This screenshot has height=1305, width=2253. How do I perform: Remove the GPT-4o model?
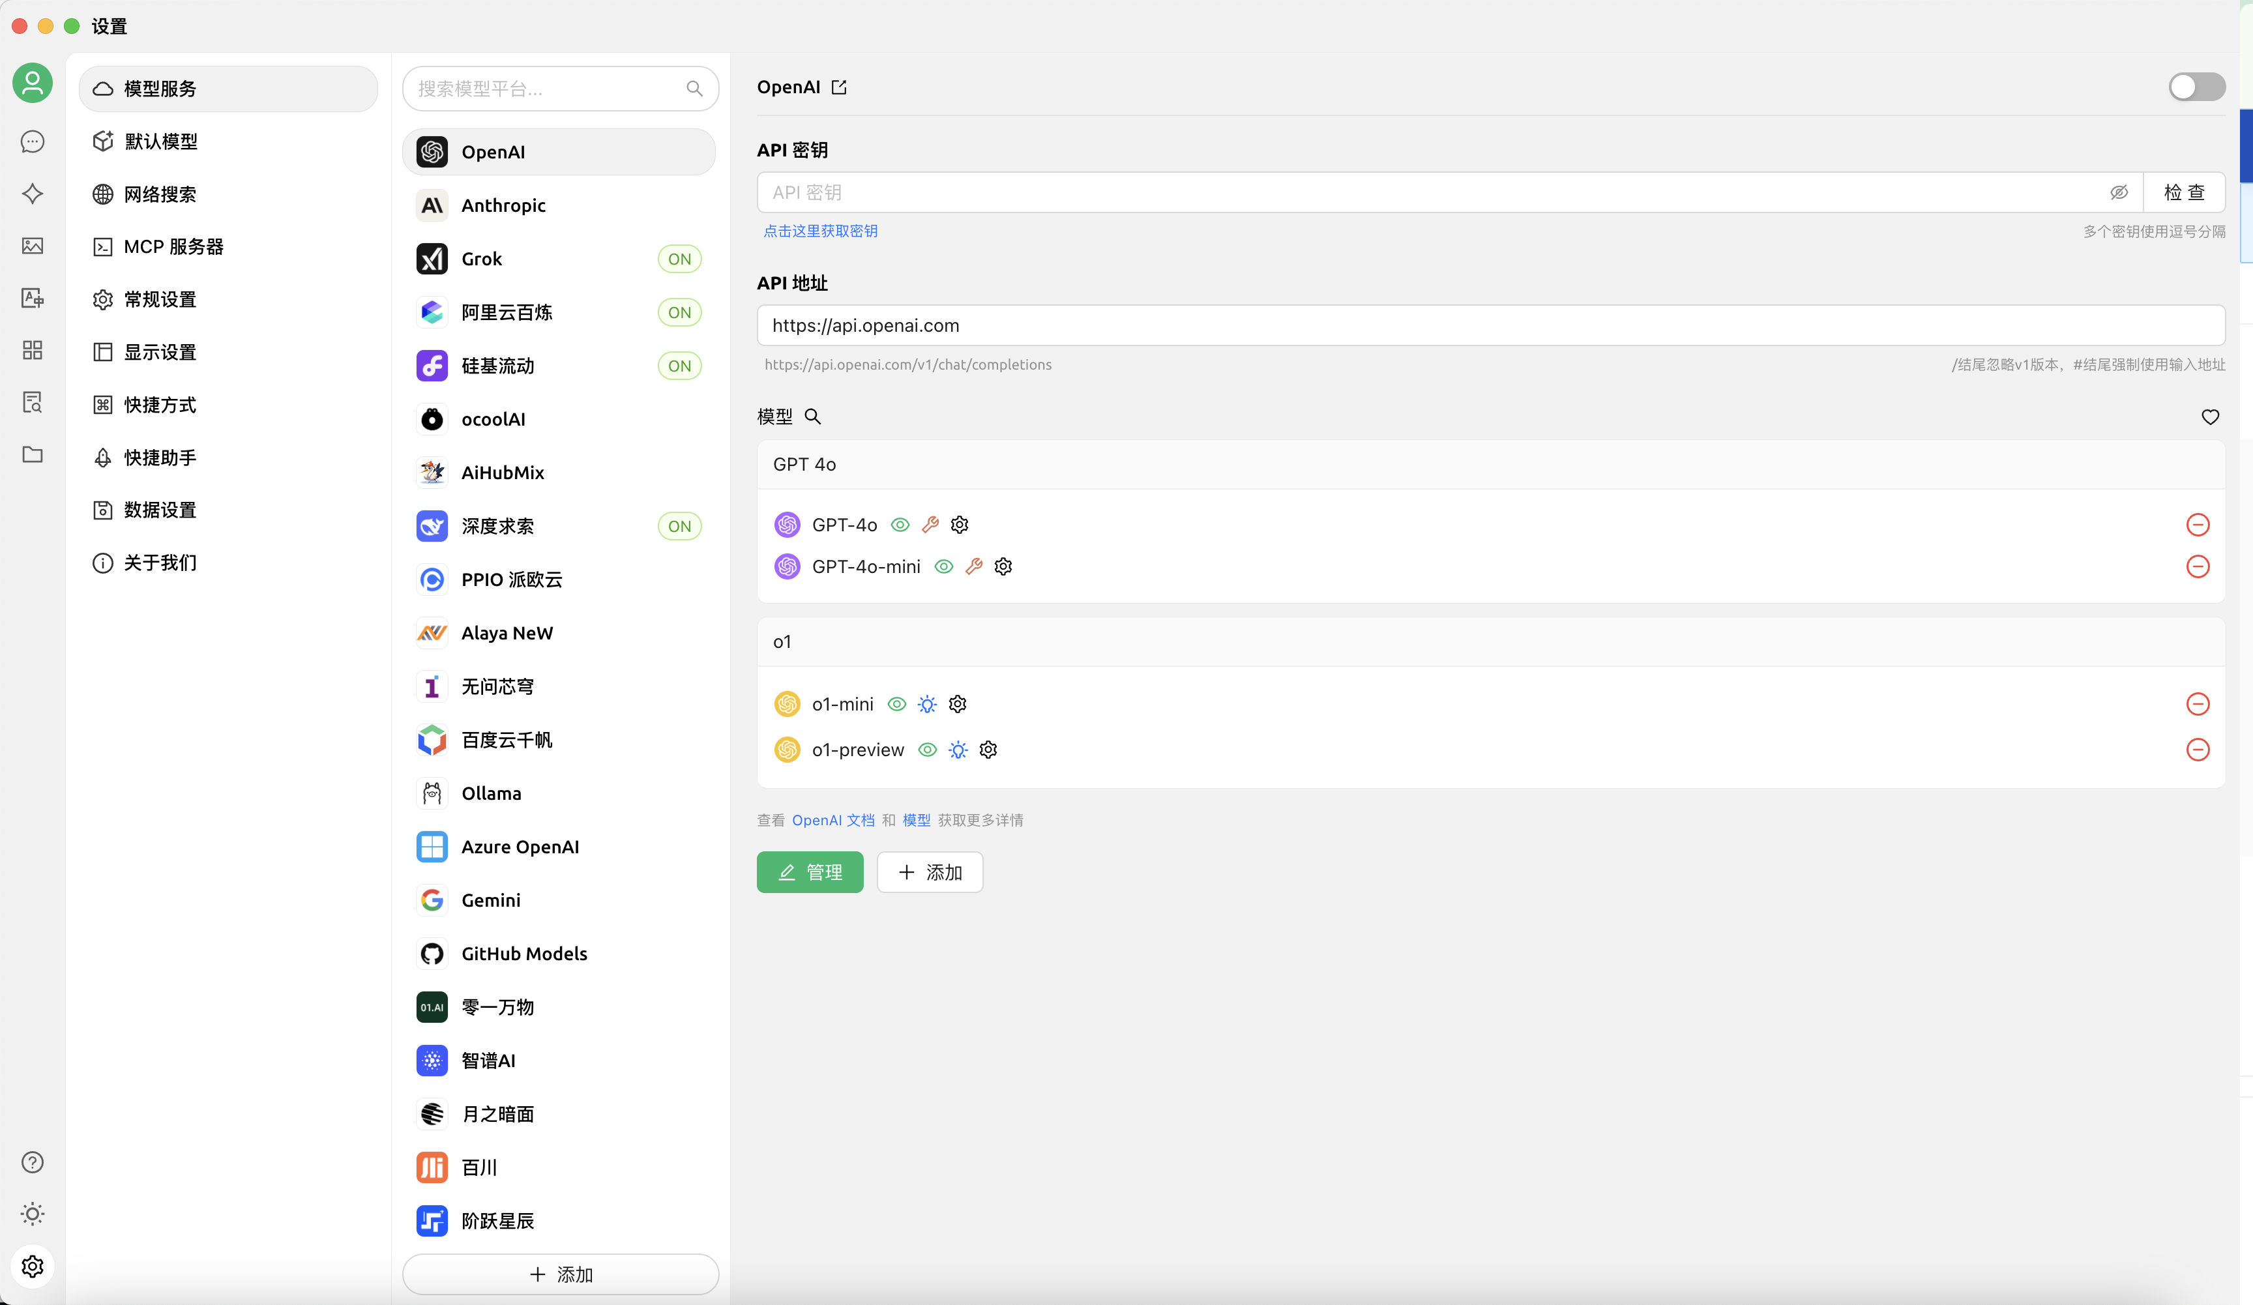[x=2198, y=525]
